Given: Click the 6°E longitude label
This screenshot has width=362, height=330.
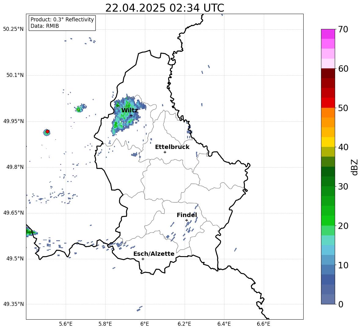Looking at the screenshot, I should [x=145, y=324].
